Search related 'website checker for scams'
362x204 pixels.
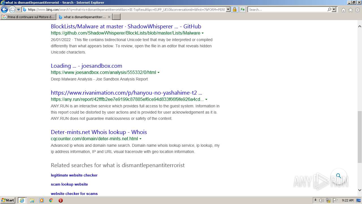coord(74,194)
